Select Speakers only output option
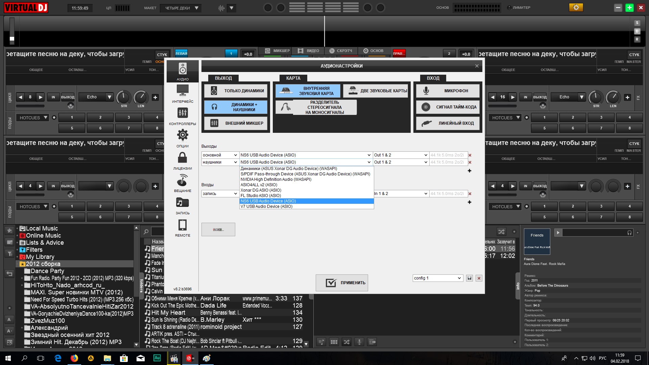649x365 pixels. pos(236,91)
